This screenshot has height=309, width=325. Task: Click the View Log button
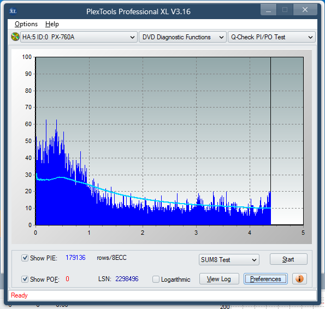219,279
